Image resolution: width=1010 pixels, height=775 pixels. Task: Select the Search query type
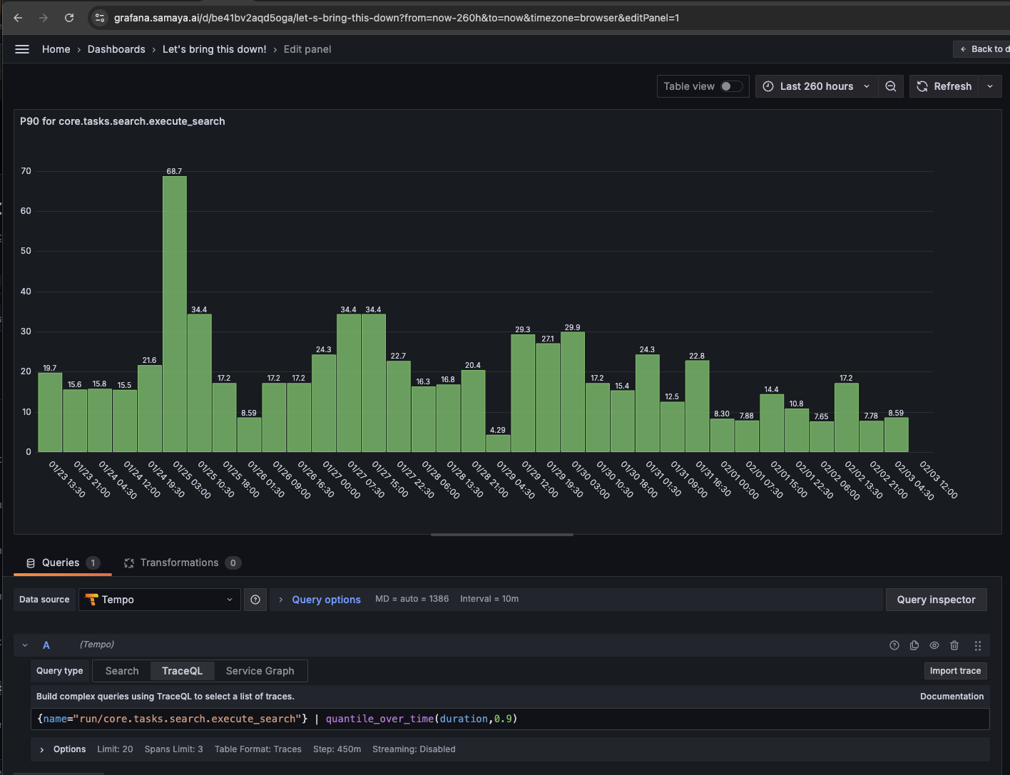[x=122, y=671]
